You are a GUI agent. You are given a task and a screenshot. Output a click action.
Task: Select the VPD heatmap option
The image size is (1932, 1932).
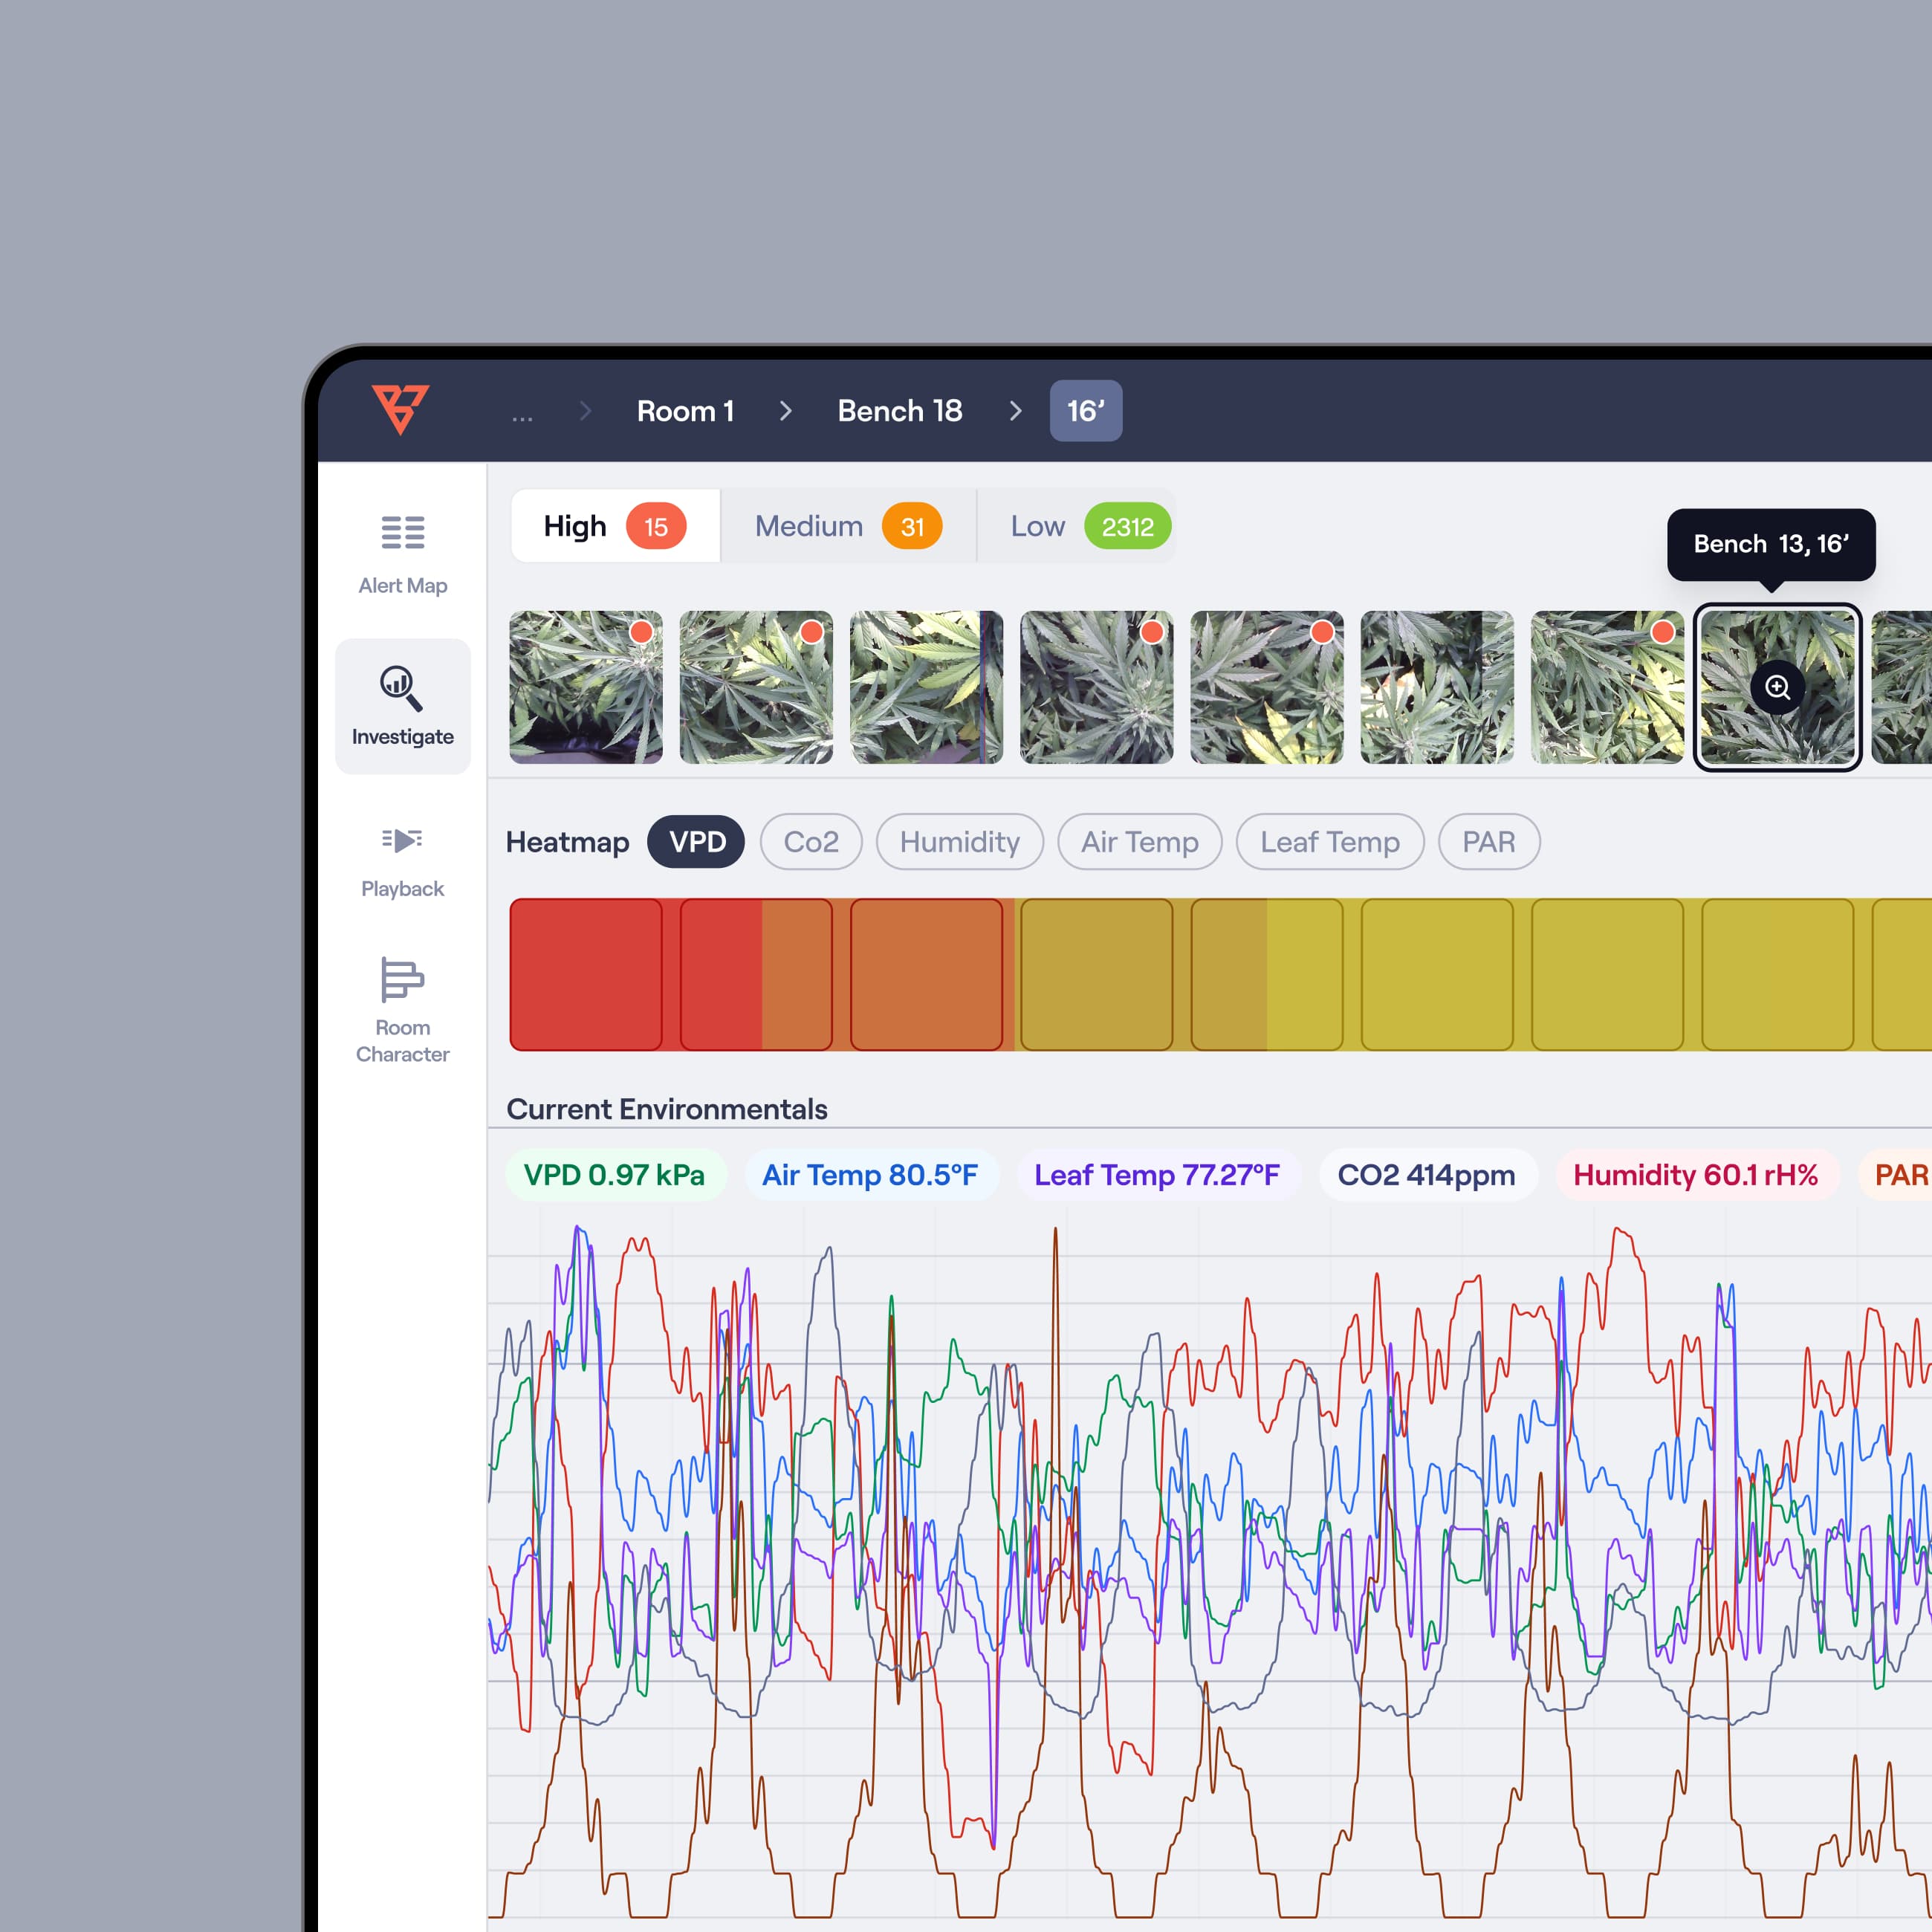[x=696, y=842]
